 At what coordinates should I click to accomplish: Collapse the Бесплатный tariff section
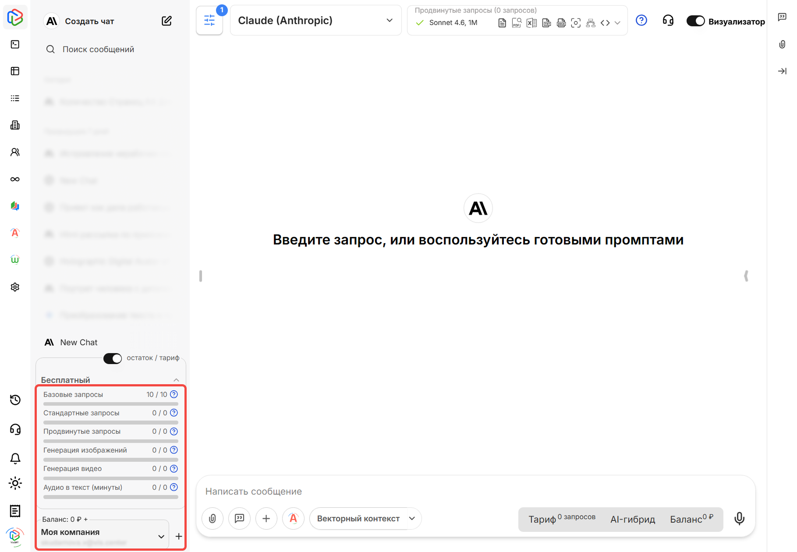(x=176, y=380)
